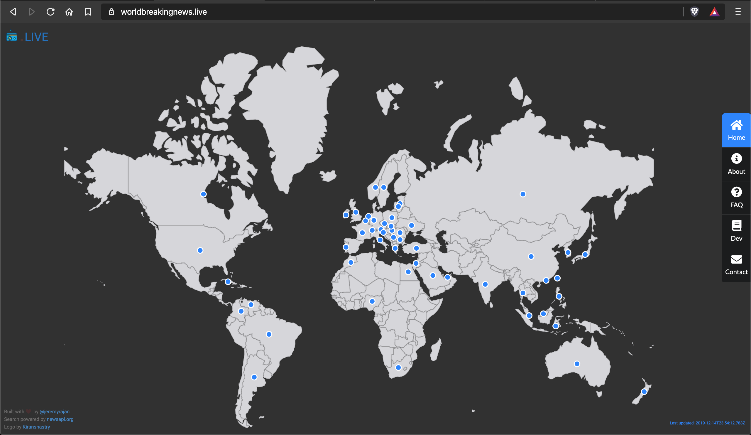Open the About panel
The width and height of the screenshot is (751, 435).
pyautogui.click(x=736, y=164)
